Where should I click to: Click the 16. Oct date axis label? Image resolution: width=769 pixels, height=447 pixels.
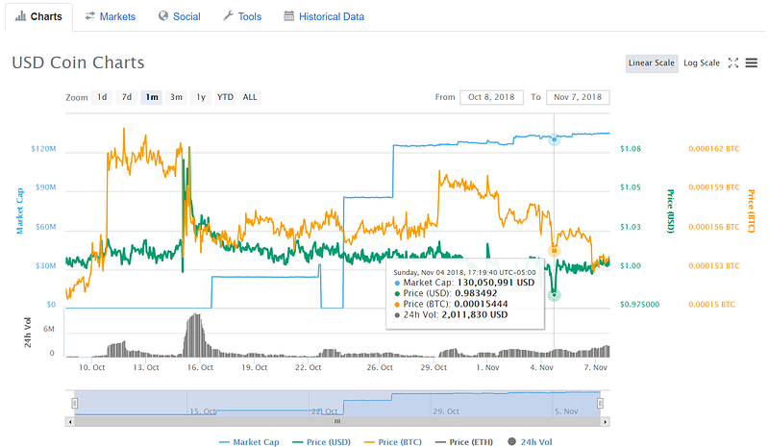(200, 367)
